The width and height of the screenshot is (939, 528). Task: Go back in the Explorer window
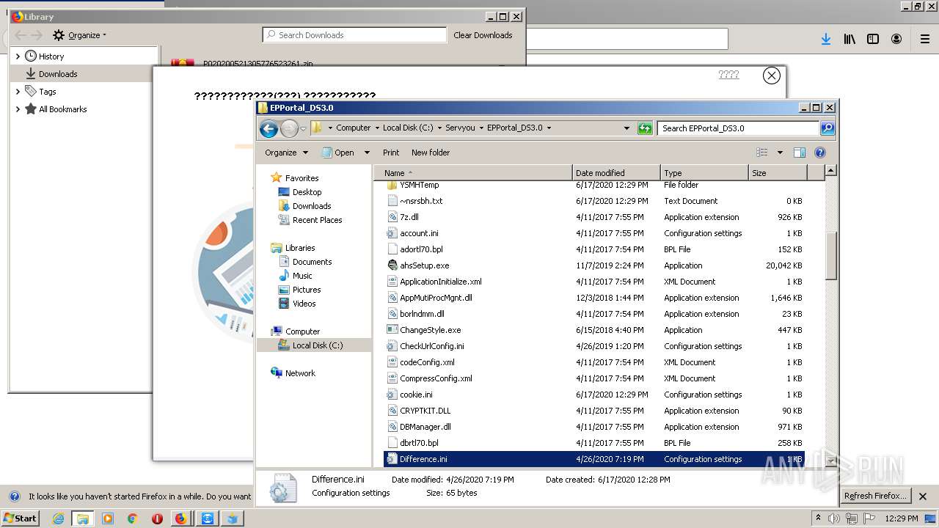[x=269, y=129]
